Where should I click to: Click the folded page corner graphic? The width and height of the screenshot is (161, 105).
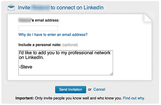click(x=148, y=18)
